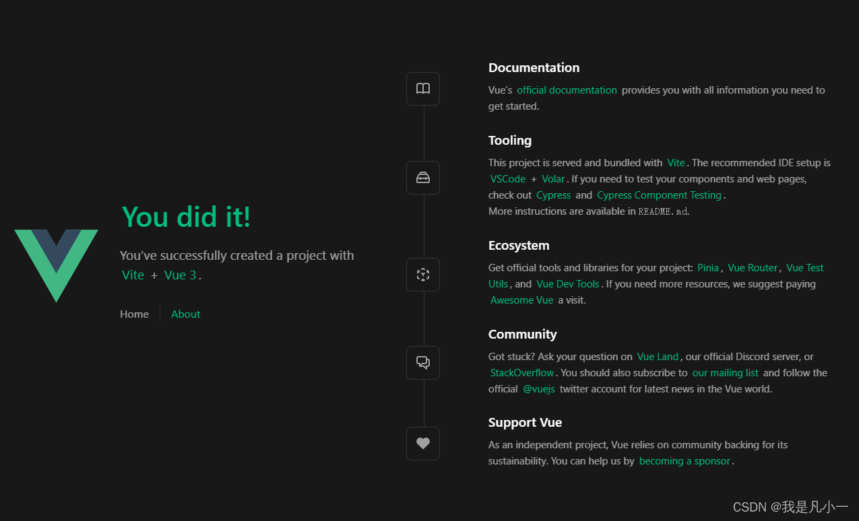The image size is (859, 521).
Task: Visit the Awesome Vue link
Action: [x=521, y=300]
